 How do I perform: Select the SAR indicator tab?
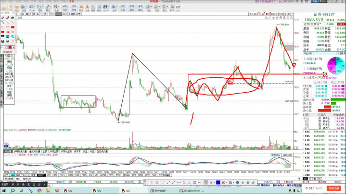pyautogui.click(x=154, y=175)
